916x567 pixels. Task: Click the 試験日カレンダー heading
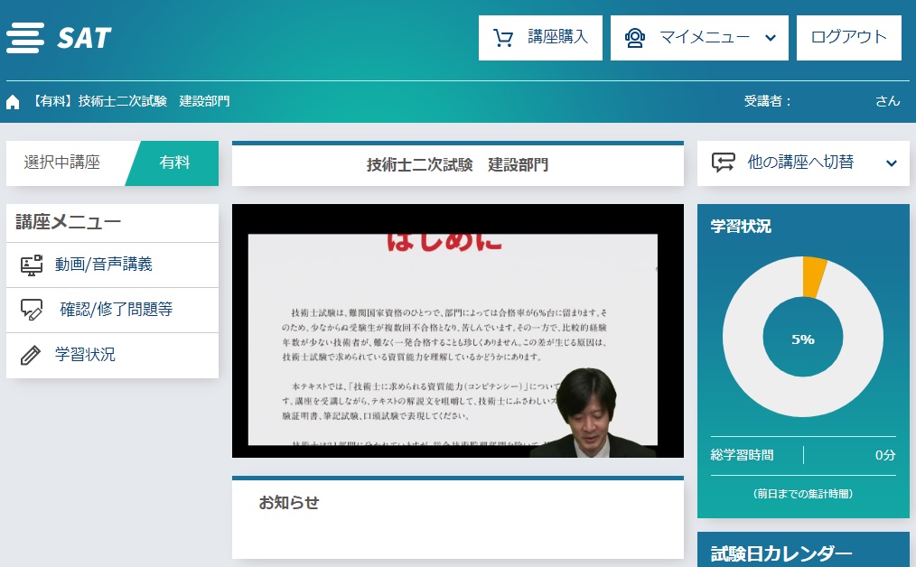coord(781,553)
